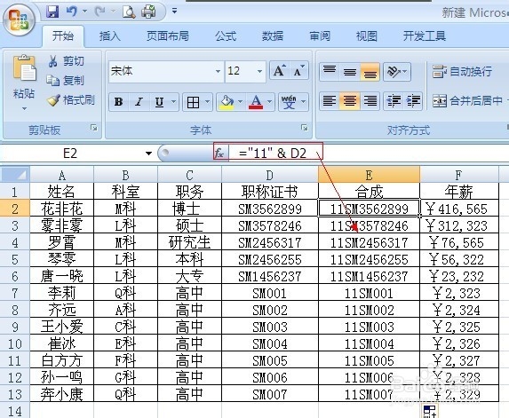The image size is (509, 418).
Task: Toggle italic formatting
Action: point(139,102)
